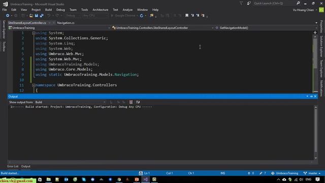This screenshot has width=325, height=183.
Task: Open the Any CPU platform dropdown
Action: 95,16
